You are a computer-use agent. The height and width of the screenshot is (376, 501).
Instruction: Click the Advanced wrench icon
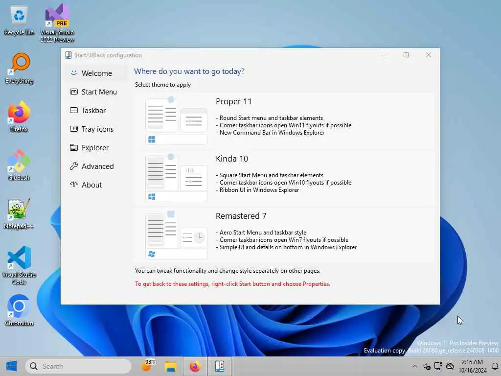pyautogui.click(x=74, y=166)
